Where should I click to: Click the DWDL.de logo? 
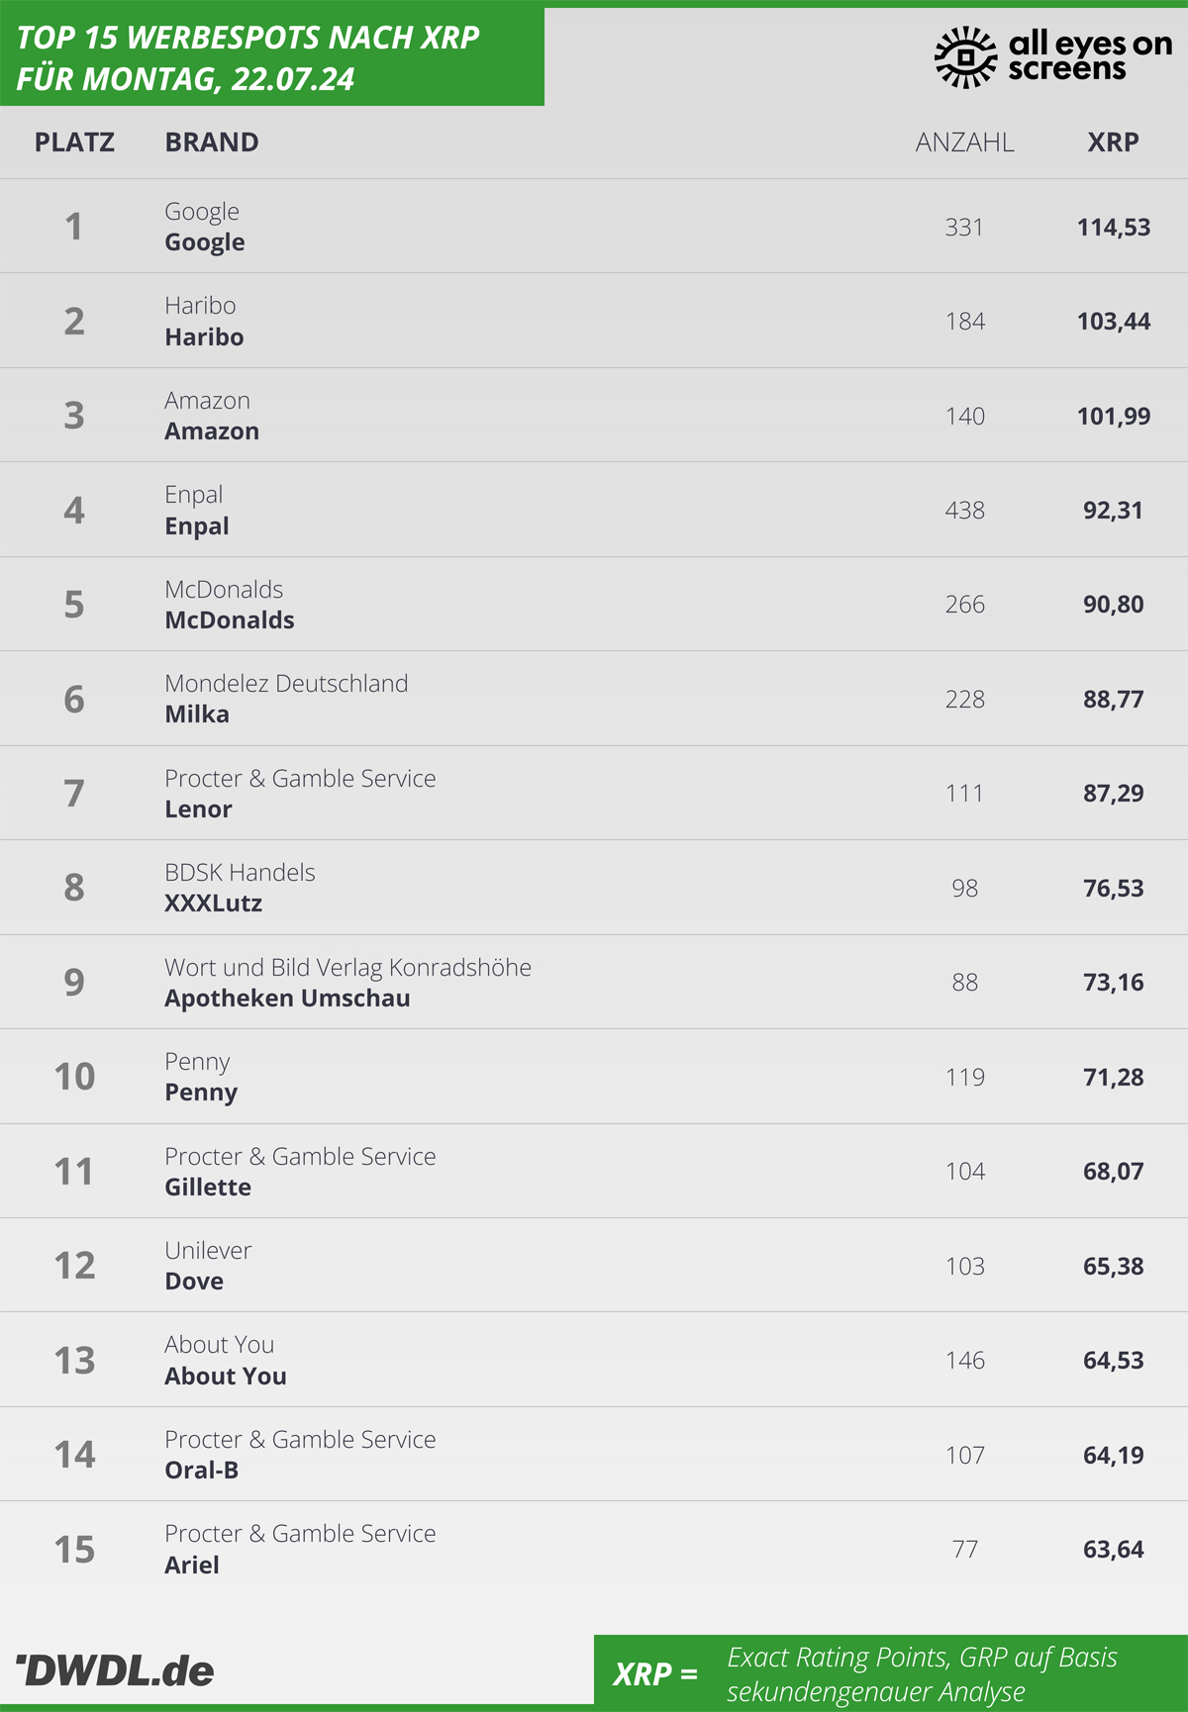[115, 1670]
